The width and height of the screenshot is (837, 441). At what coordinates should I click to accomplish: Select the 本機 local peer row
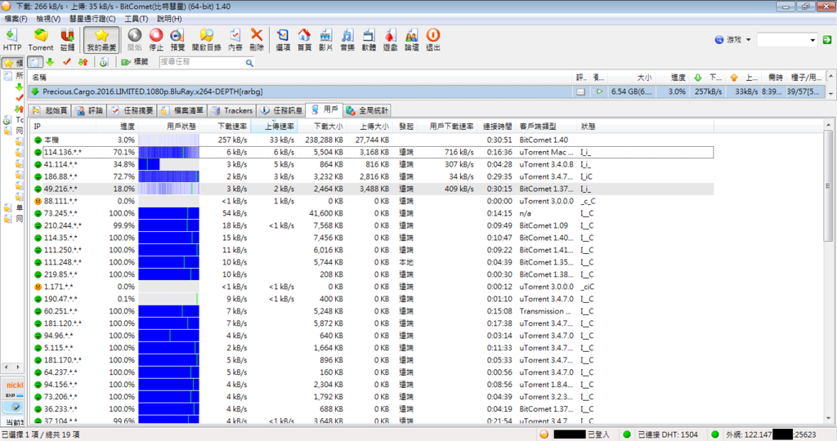click(x=372, y=140)
